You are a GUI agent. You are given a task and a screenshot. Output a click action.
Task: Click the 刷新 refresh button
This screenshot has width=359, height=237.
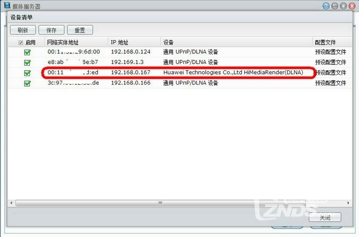[x=23, y=30]
